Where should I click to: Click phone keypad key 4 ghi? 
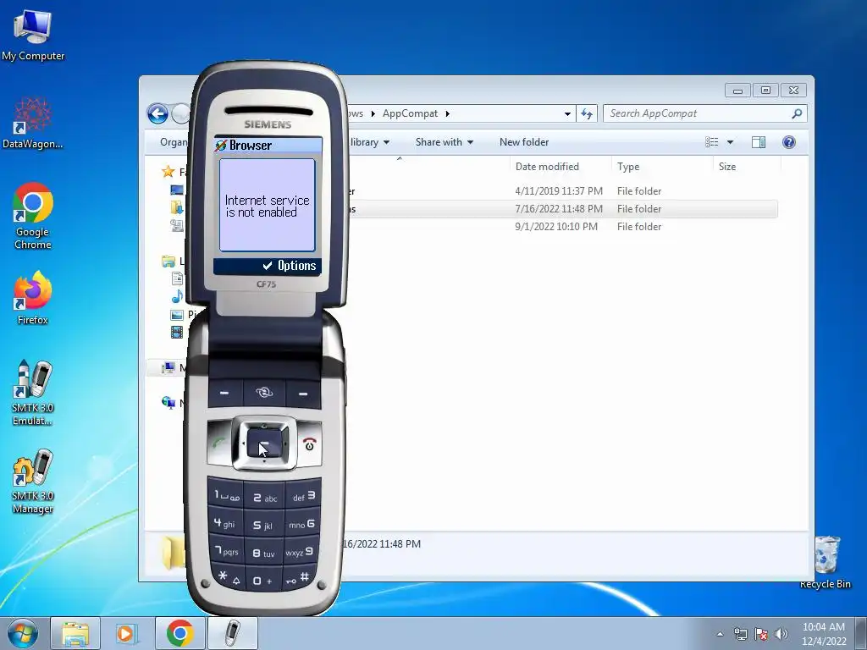pos(225,523)
